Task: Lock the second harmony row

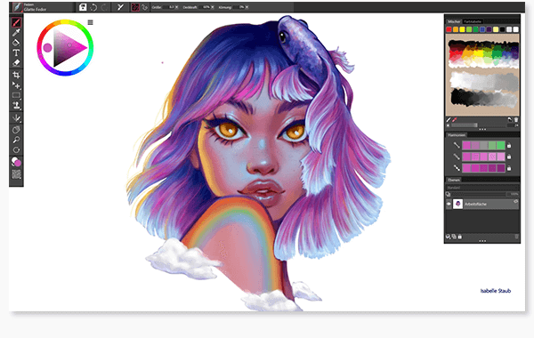Action: pyautogui.click(x=509, y=157)
